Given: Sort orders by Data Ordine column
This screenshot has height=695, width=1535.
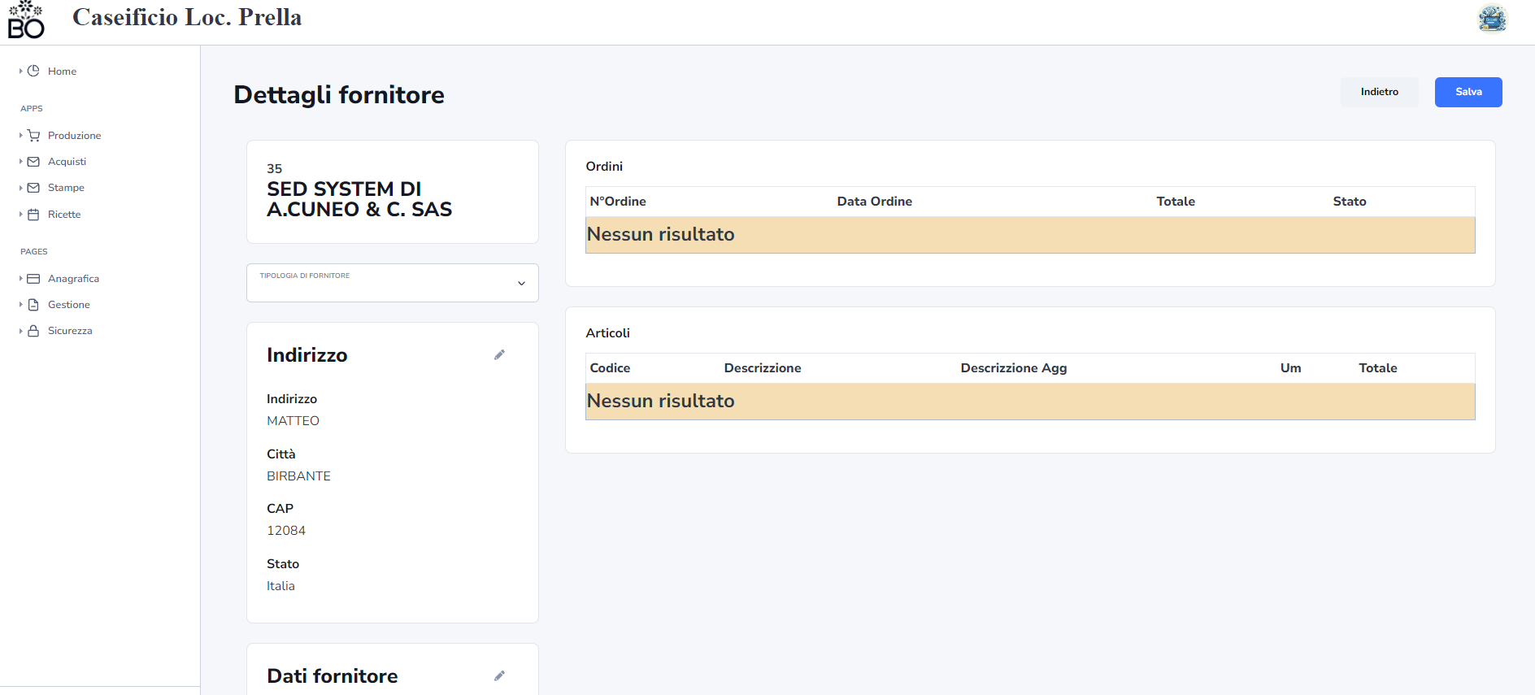Looking at the screenshot, I should click(x=874, y=202).
